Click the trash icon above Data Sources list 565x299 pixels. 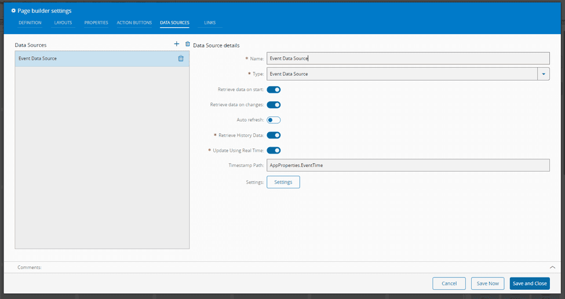click(x=187, y=44)
